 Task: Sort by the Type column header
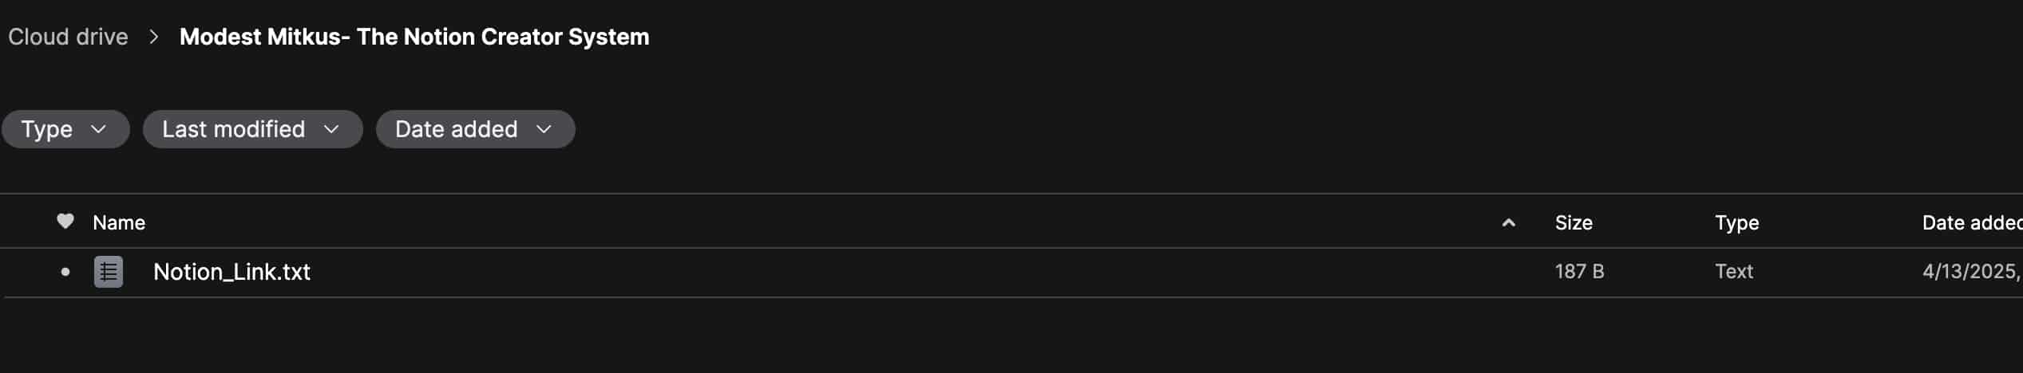1736,222
